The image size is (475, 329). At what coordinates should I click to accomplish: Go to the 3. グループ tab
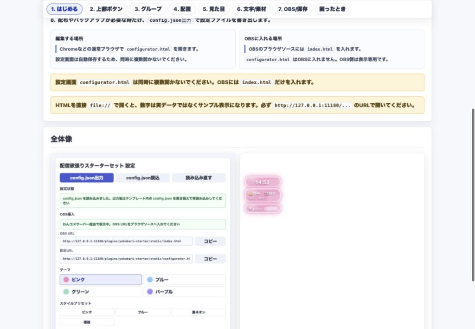[x=148, y=9]
